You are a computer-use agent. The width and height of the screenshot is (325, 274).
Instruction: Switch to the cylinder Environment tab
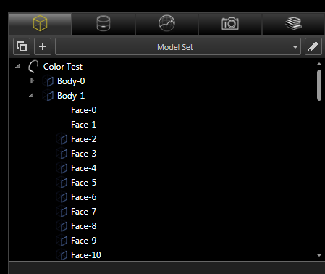tap(104, 24)
